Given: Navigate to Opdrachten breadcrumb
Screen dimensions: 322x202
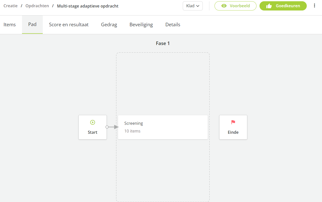Looking at the screenshot, I should coord(37,6).
